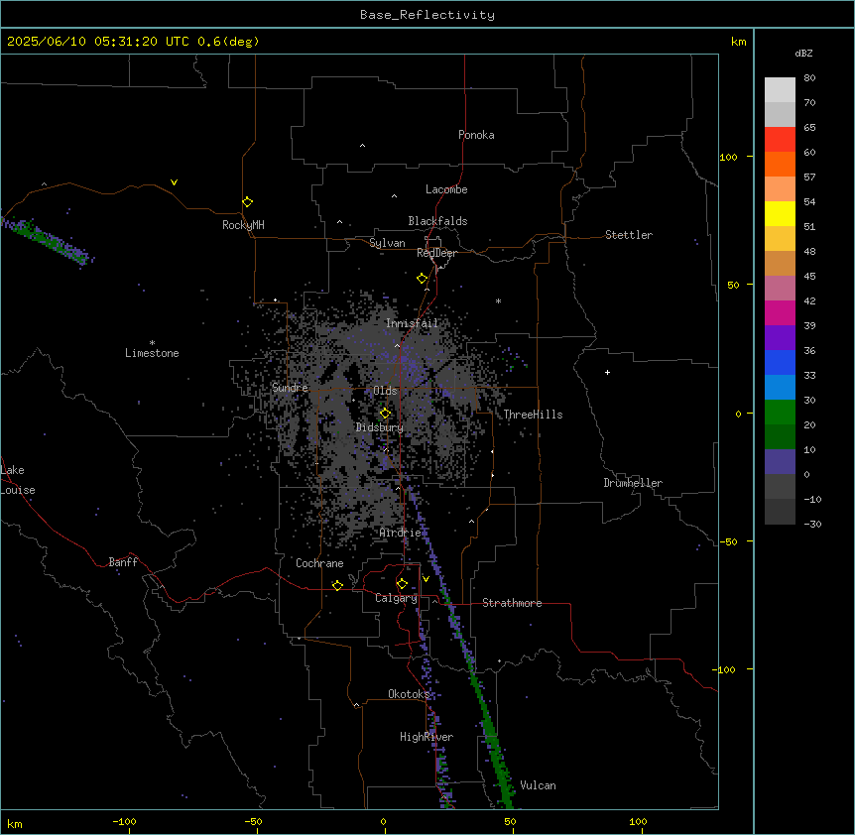Click the Drumheller city label

pyautogui.click(x=633, y=483)
